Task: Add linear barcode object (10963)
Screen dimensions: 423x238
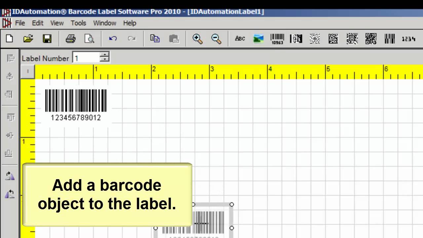Action: [277, 39]
